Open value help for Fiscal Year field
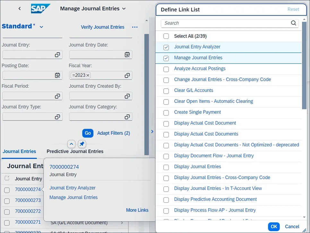The height and width of the screenshot is (233, 310). click(x=127, y=75)
